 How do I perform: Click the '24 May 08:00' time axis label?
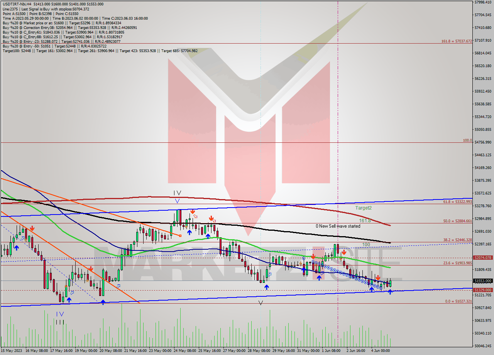[186, 351]
